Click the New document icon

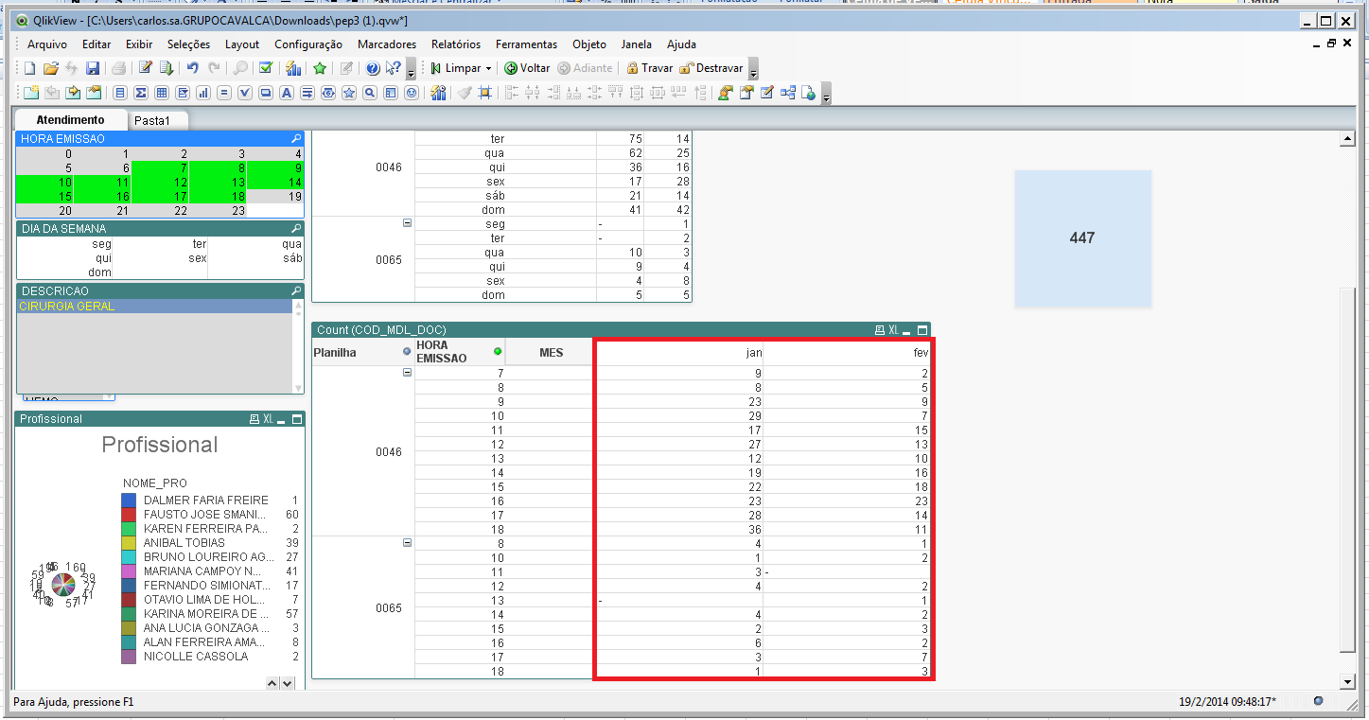[29, 68]
